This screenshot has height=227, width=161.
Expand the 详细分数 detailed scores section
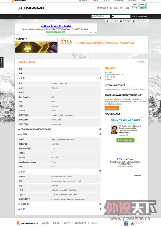tap(100, 204)
